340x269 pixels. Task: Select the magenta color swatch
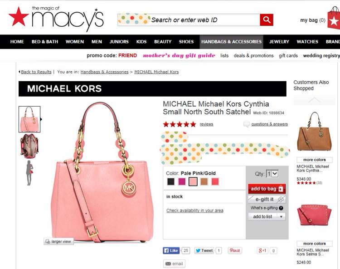point(182,181)
